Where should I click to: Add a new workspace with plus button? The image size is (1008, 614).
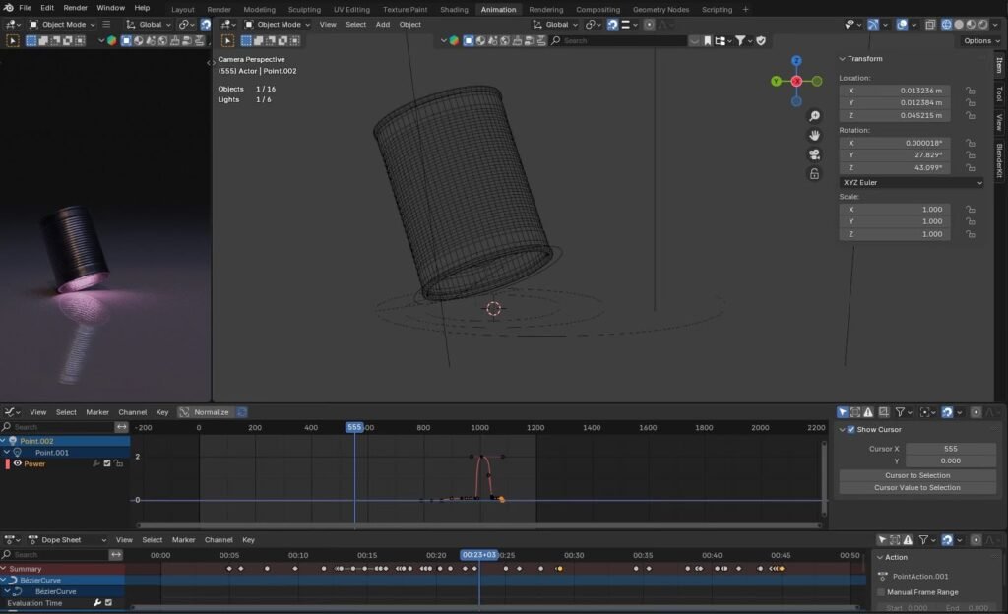coord(746,10)
